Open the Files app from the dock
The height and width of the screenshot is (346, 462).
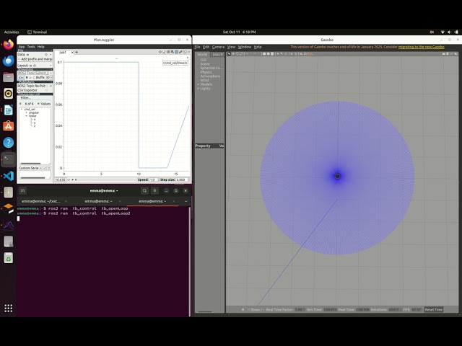8,77
